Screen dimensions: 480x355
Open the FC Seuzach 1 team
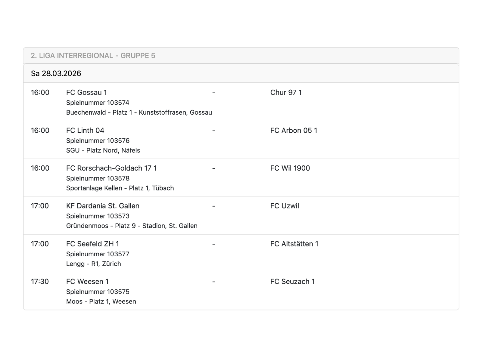point(292,282)
